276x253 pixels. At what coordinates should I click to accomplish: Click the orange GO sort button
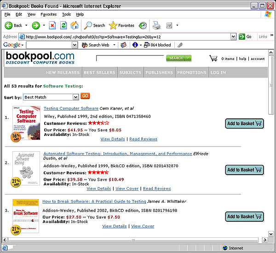coord(85,96)
